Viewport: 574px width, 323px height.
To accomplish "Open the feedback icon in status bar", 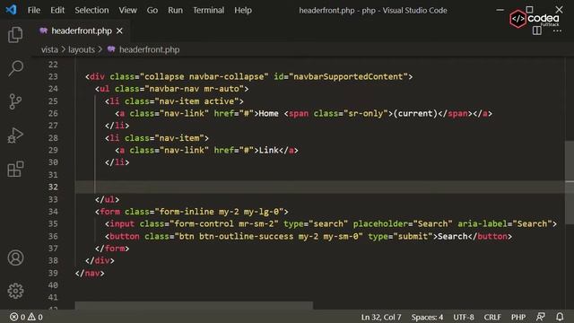I will click(540, 317).
